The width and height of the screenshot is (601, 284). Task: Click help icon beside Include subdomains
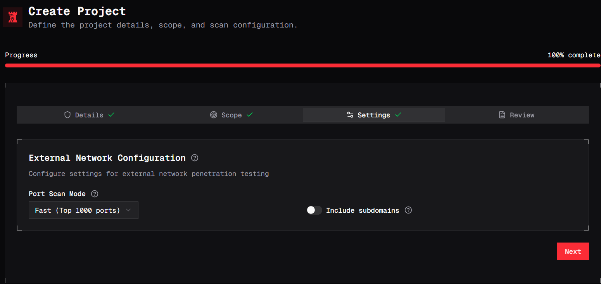[x=408, y=210]
